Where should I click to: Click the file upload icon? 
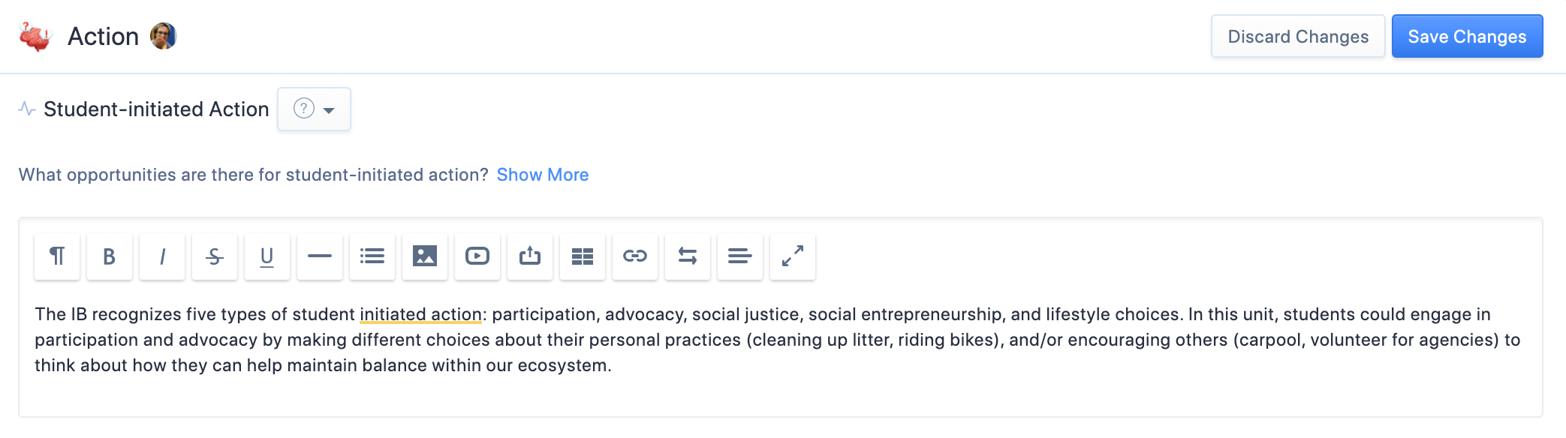click(530, 256)
